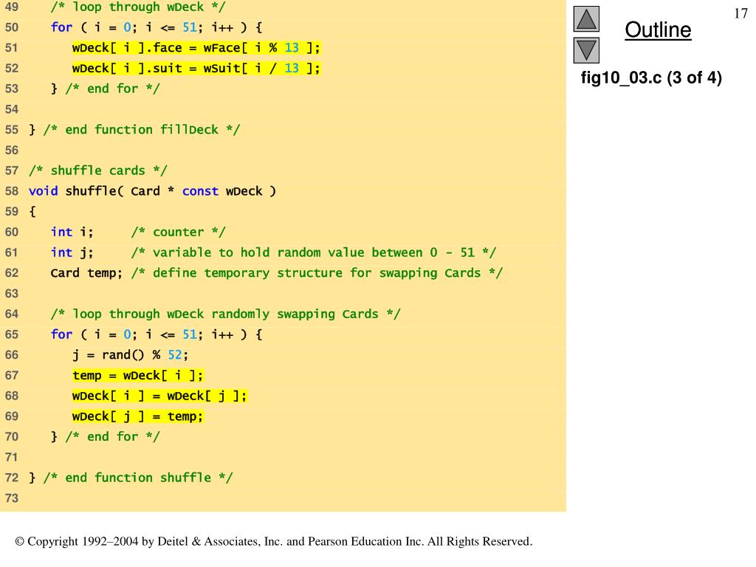Select the 'shuffle cards' comment

point(98,171)
